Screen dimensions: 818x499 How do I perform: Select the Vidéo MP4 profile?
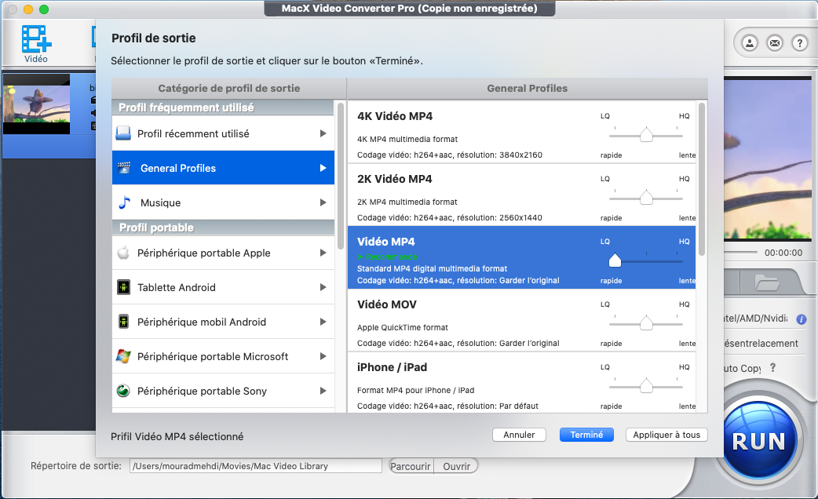pyautogui.click(x=522, y=257)
